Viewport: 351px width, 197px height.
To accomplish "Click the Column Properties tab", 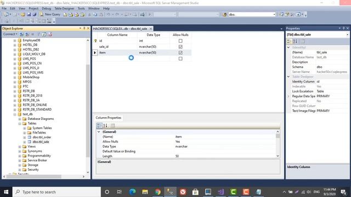I will [109, 118].
